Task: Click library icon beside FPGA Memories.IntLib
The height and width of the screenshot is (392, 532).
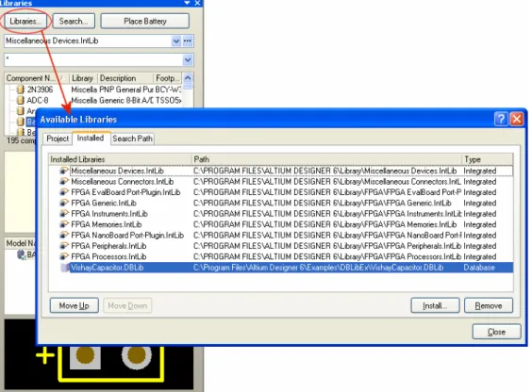Action: click(x=64, y=224)
